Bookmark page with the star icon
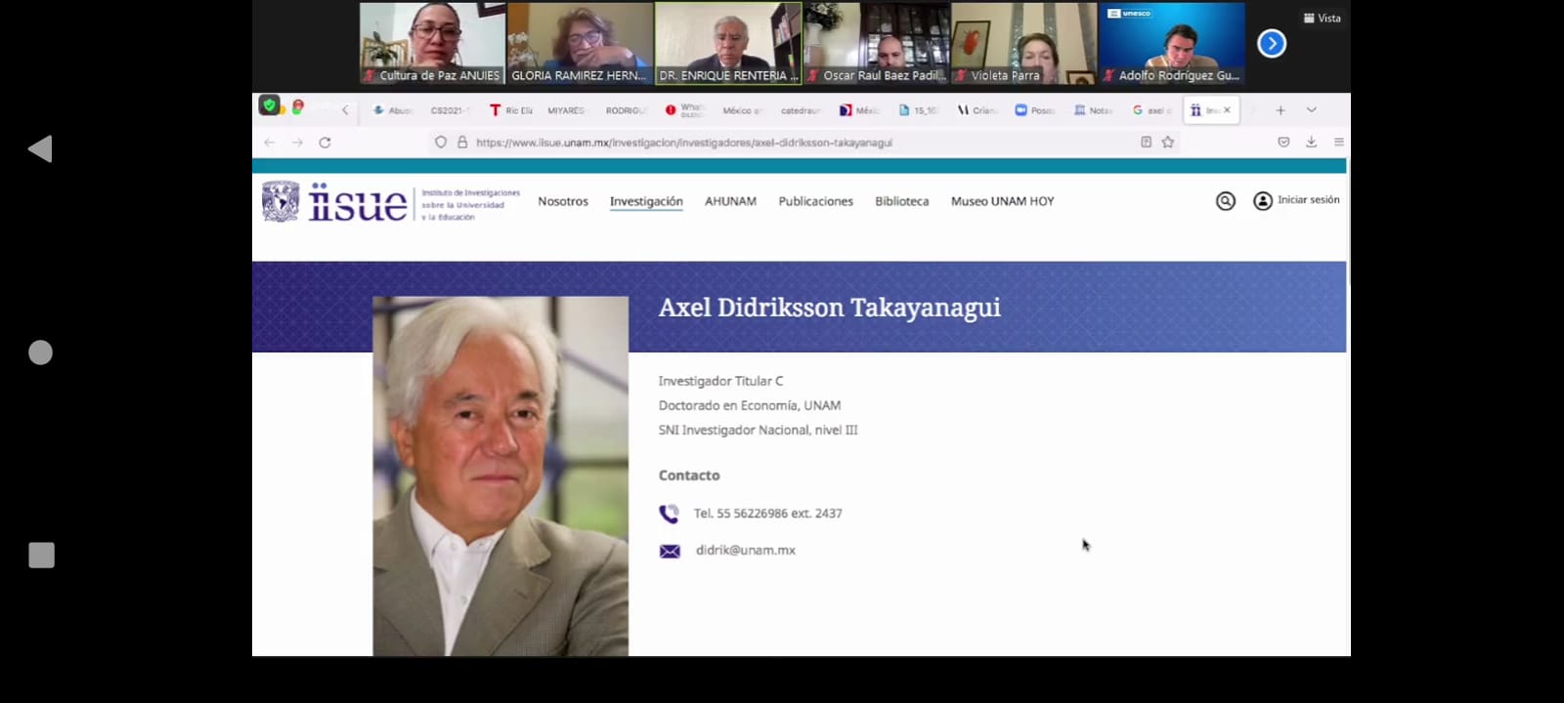Viewport: 1564px width, 703px height. [1167, 143]
